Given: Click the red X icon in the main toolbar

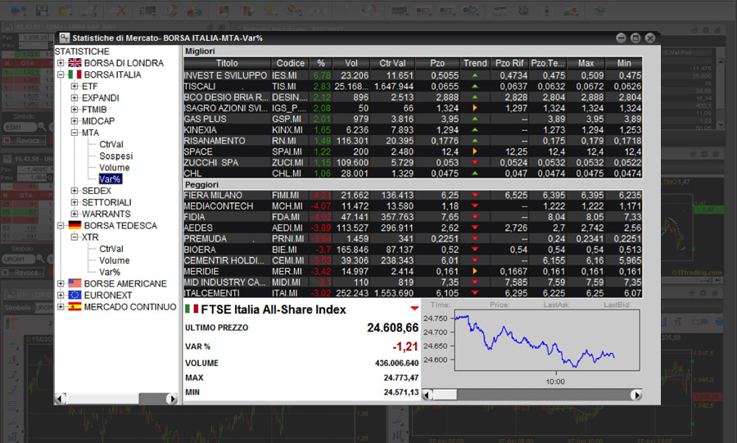Looking at the screenshot, I should tap(121, 10).
